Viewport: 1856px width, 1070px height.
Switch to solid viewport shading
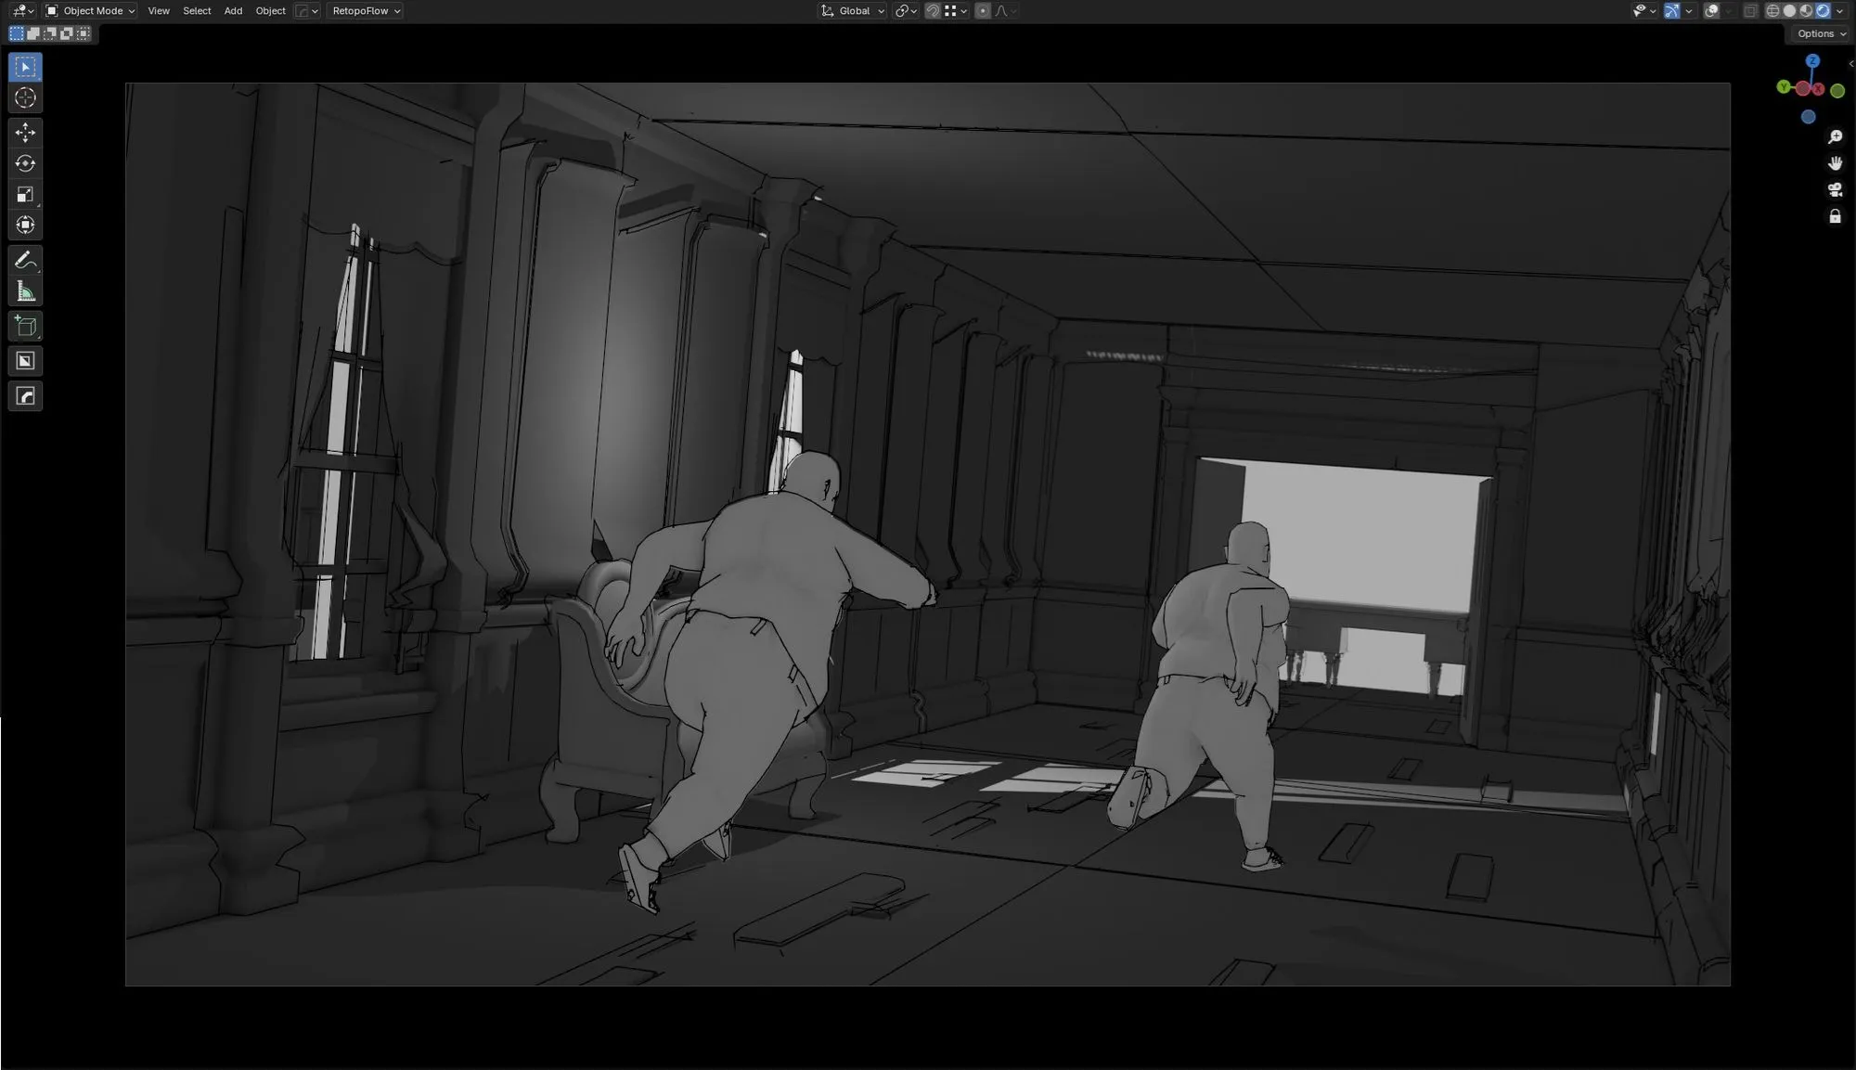[1789, 11]
